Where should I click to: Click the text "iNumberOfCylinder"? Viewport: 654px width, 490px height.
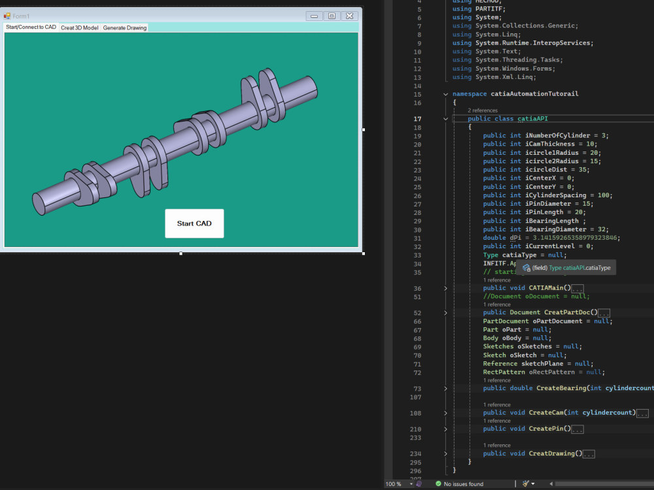click(558, 135)
